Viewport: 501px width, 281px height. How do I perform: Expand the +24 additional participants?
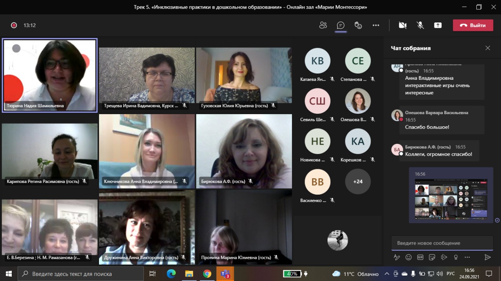pos(358,181)
